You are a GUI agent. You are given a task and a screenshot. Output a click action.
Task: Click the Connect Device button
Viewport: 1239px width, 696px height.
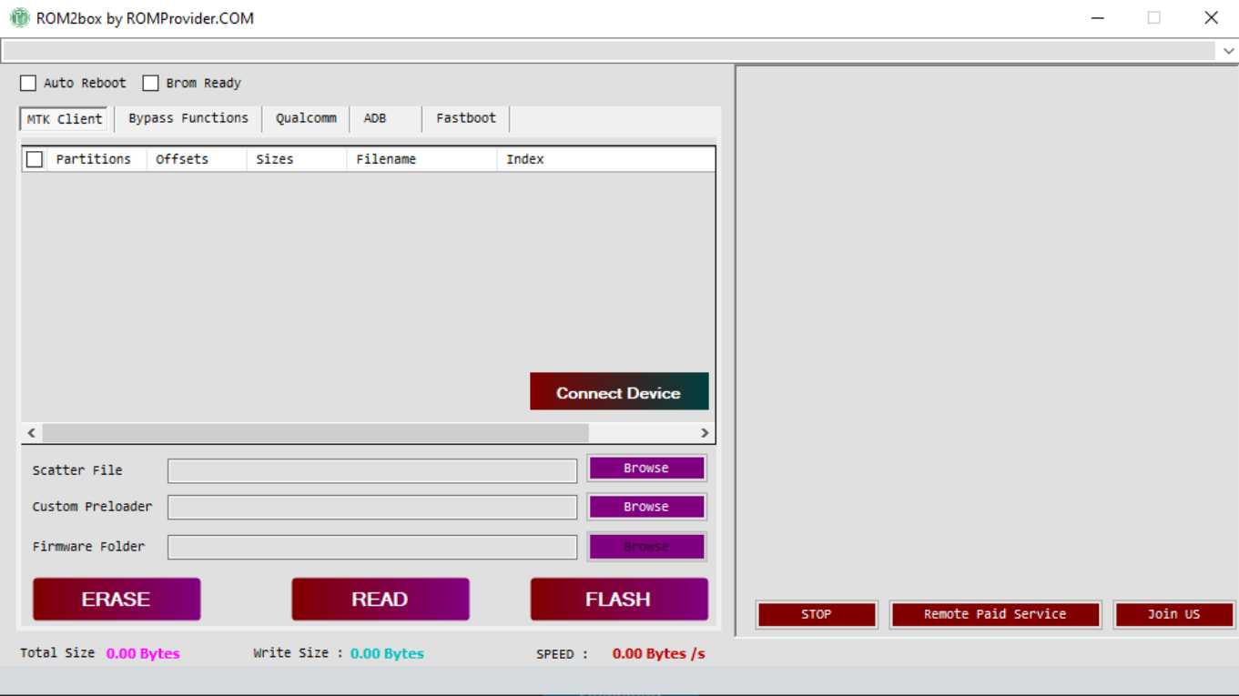point(619,391)
